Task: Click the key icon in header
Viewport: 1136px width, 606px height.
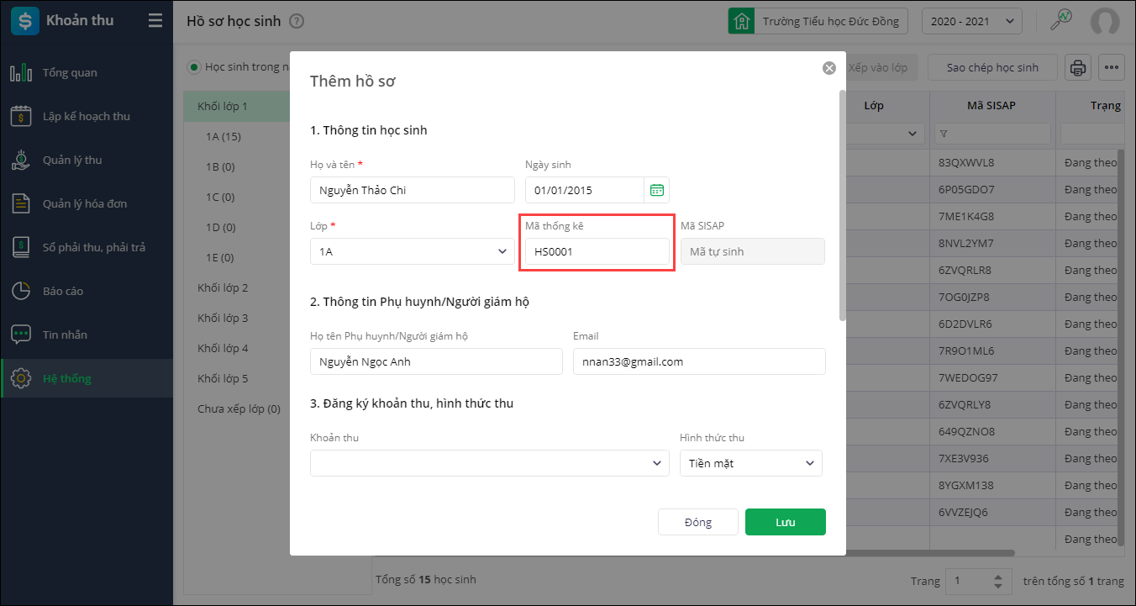Action: (1062, 20)
